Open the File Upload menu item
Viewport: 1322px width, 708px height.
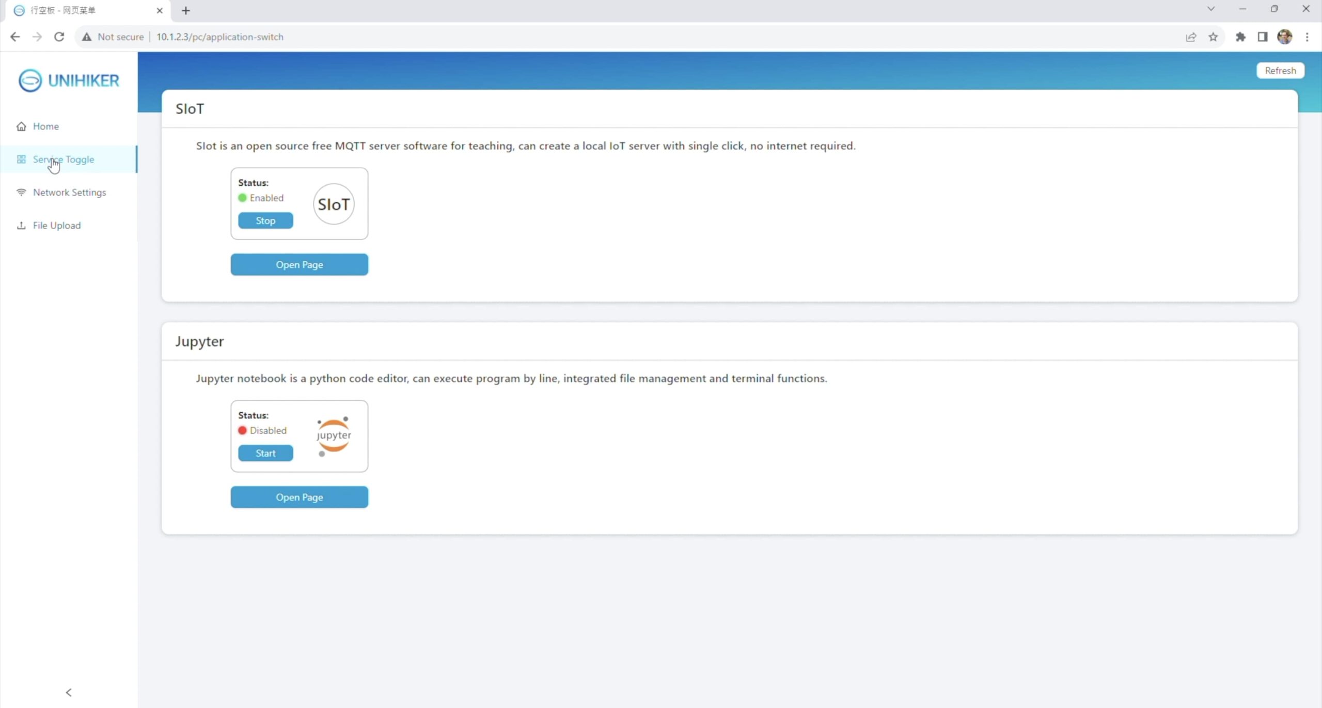tap(57, 226)
